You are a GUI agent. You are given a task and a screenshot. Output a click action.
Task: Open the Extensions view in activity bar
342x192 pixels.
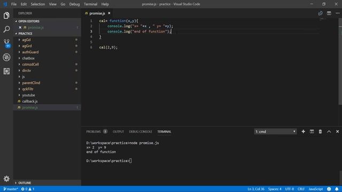click(6, 71)
